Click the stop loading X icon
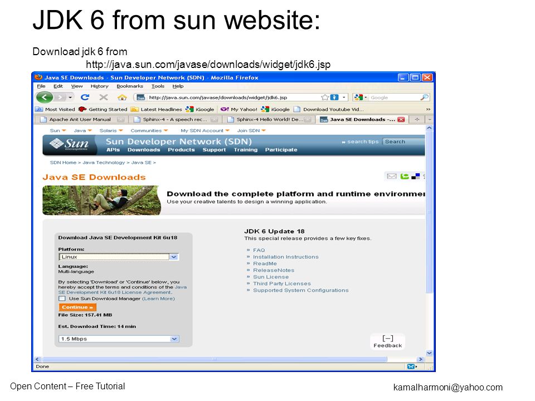This screenshot has height=401, width=535. [x=104, y=97]
